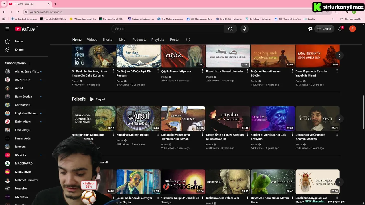
Task: Open Descartes ve Örümcek Adamın Maskesi thumbnail
Action: coord(317,118)
